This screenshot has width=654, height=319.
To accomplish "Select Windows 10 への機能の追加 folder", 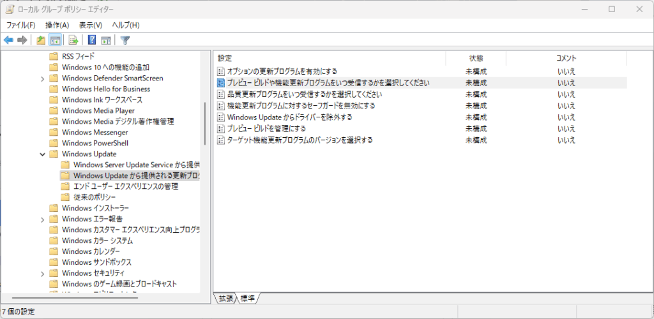I will click(105, 67).
